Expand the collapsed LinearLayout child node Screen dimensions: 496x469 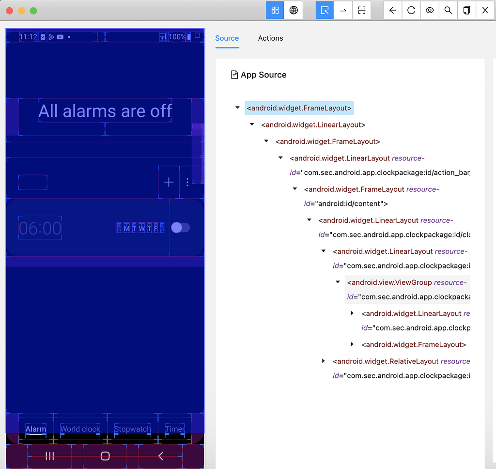tap(352, 313)
